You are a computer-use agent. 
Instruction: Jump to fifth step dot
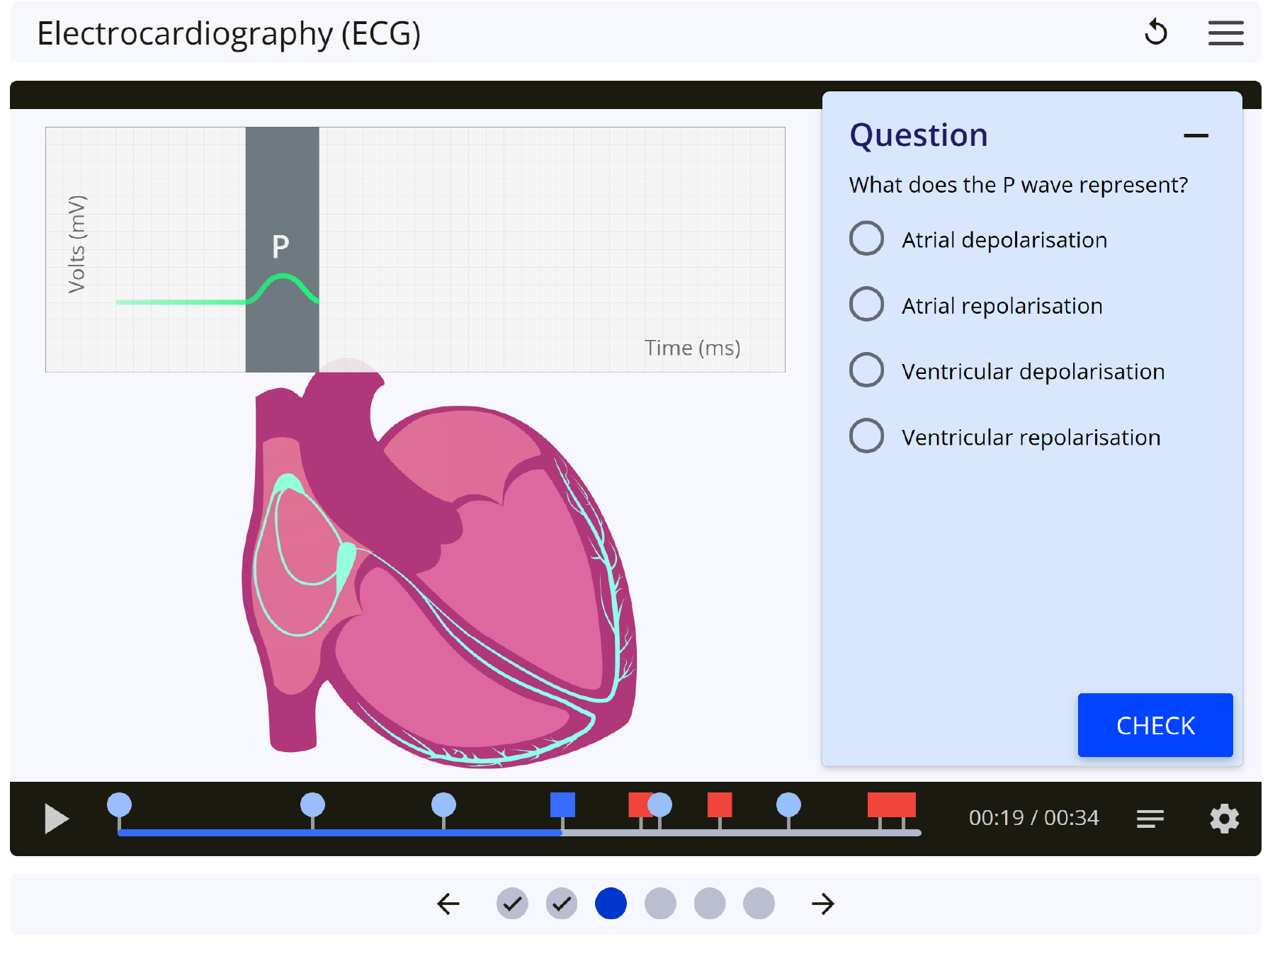tap(710, 904)
